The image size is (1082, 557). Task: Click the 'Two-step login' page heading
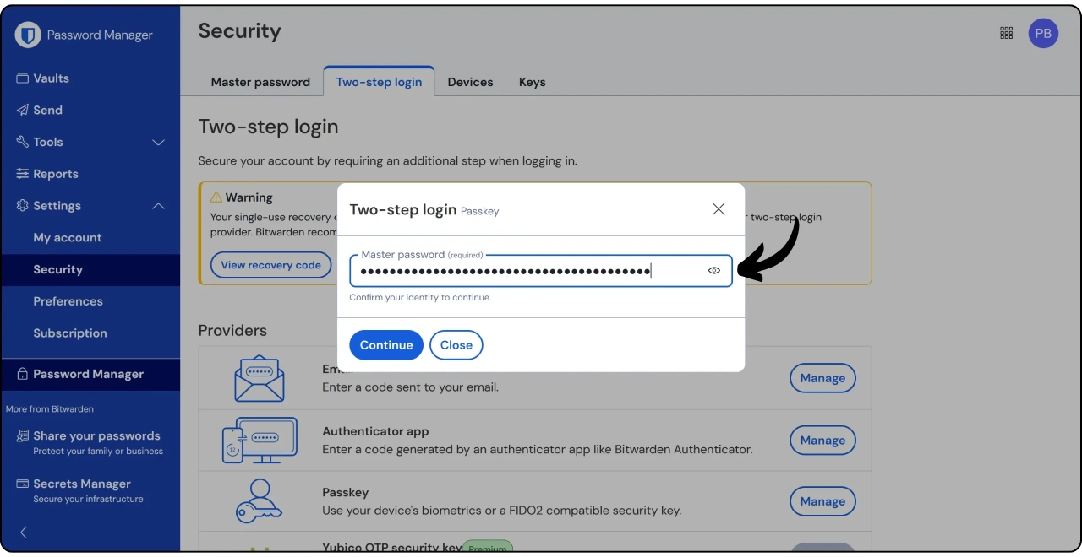(x=268, y=127)
